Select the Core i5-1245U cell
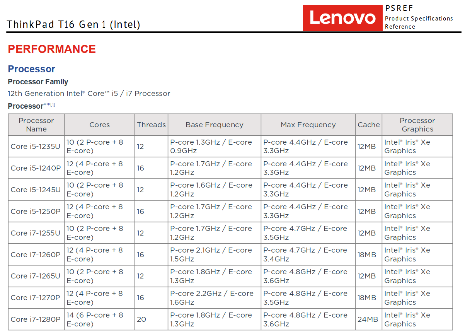 [36, 190]
